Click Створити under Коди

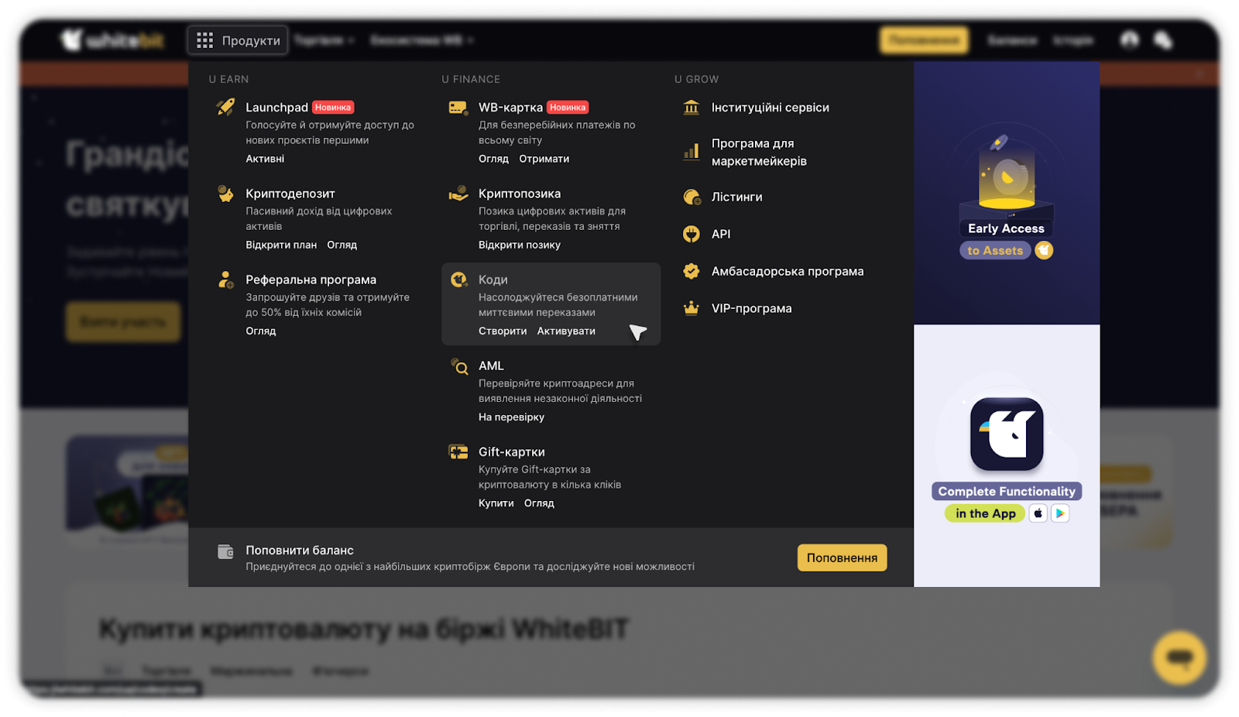(x=503, y=331)
